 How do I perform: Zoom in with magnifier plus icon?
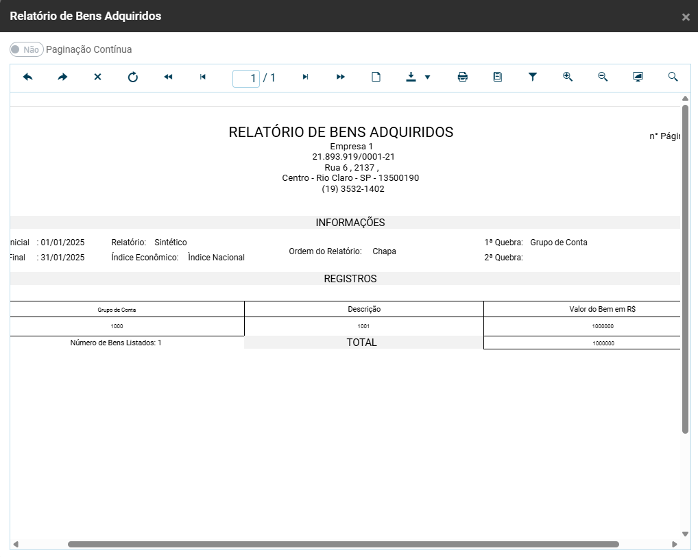pyautogui.click(x=568, y=77)
